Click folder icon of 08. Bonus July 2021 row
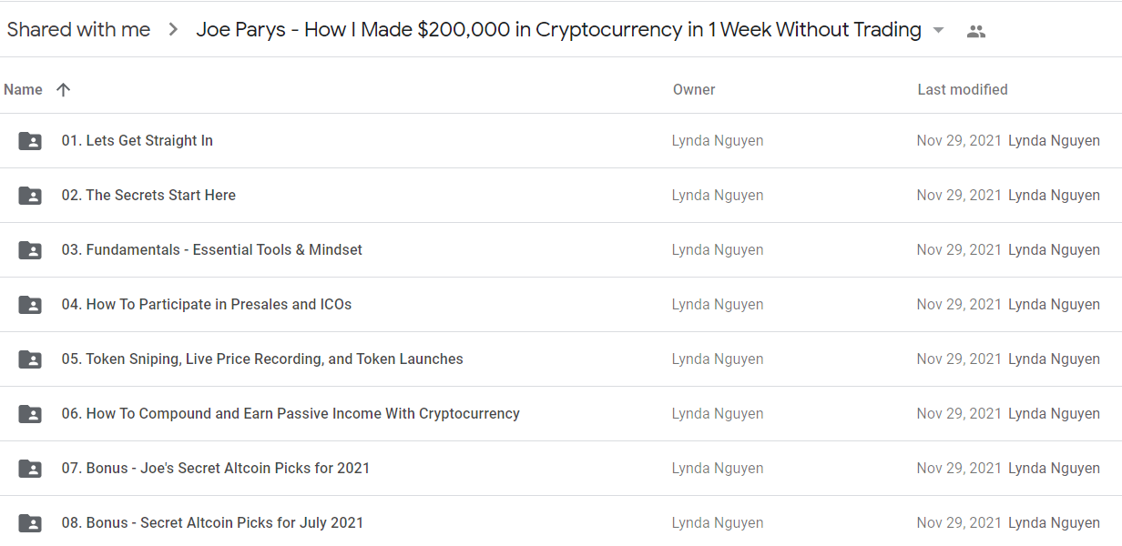1122x546 pixels. click(x=30, y=523)
